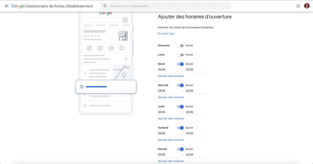
Task: Click the Ouvert label for Mardi
Action: point(189,64)
